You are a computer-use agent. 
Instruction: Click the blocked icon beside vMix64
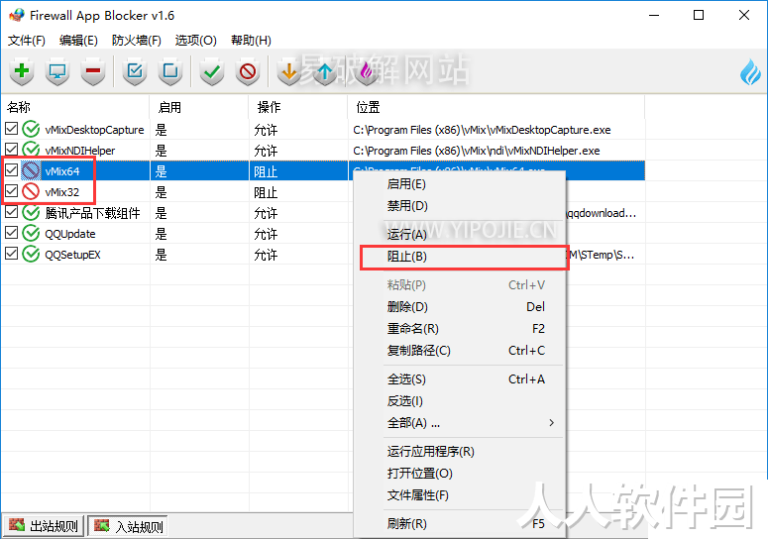[x=31, y=170]
